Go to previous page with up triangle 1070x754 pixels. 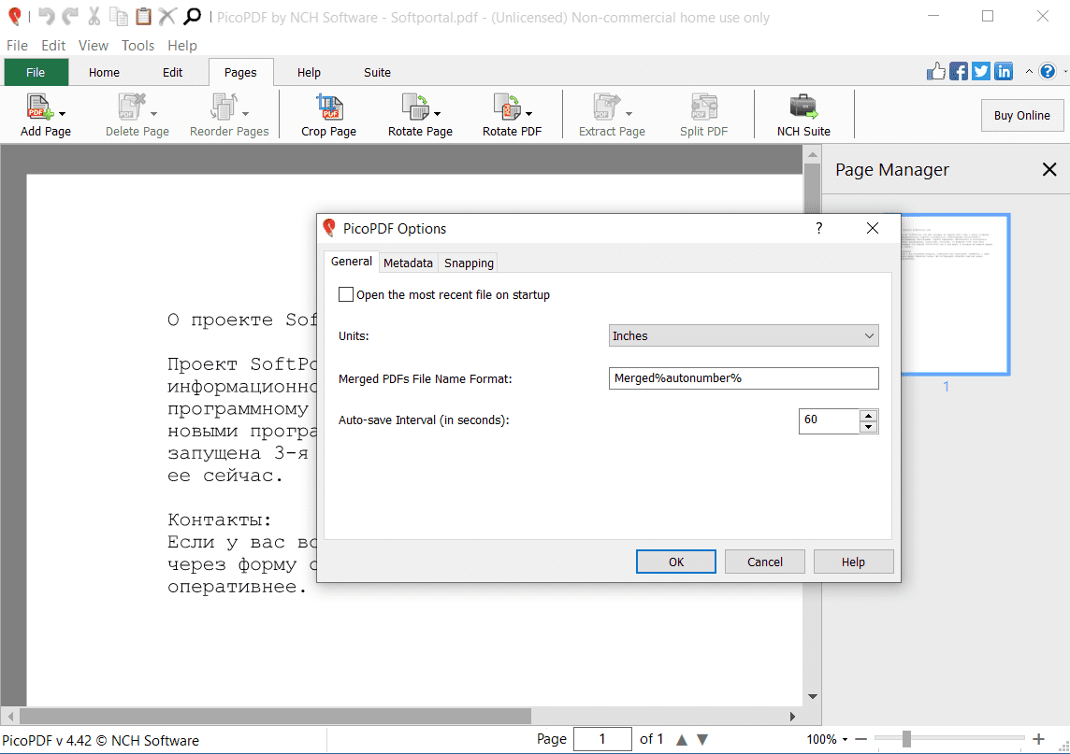tap(682, 740)
